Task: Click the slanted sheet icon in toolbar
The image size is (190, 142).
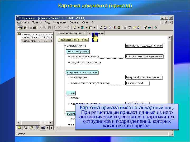Action: (x=119, y=28)
